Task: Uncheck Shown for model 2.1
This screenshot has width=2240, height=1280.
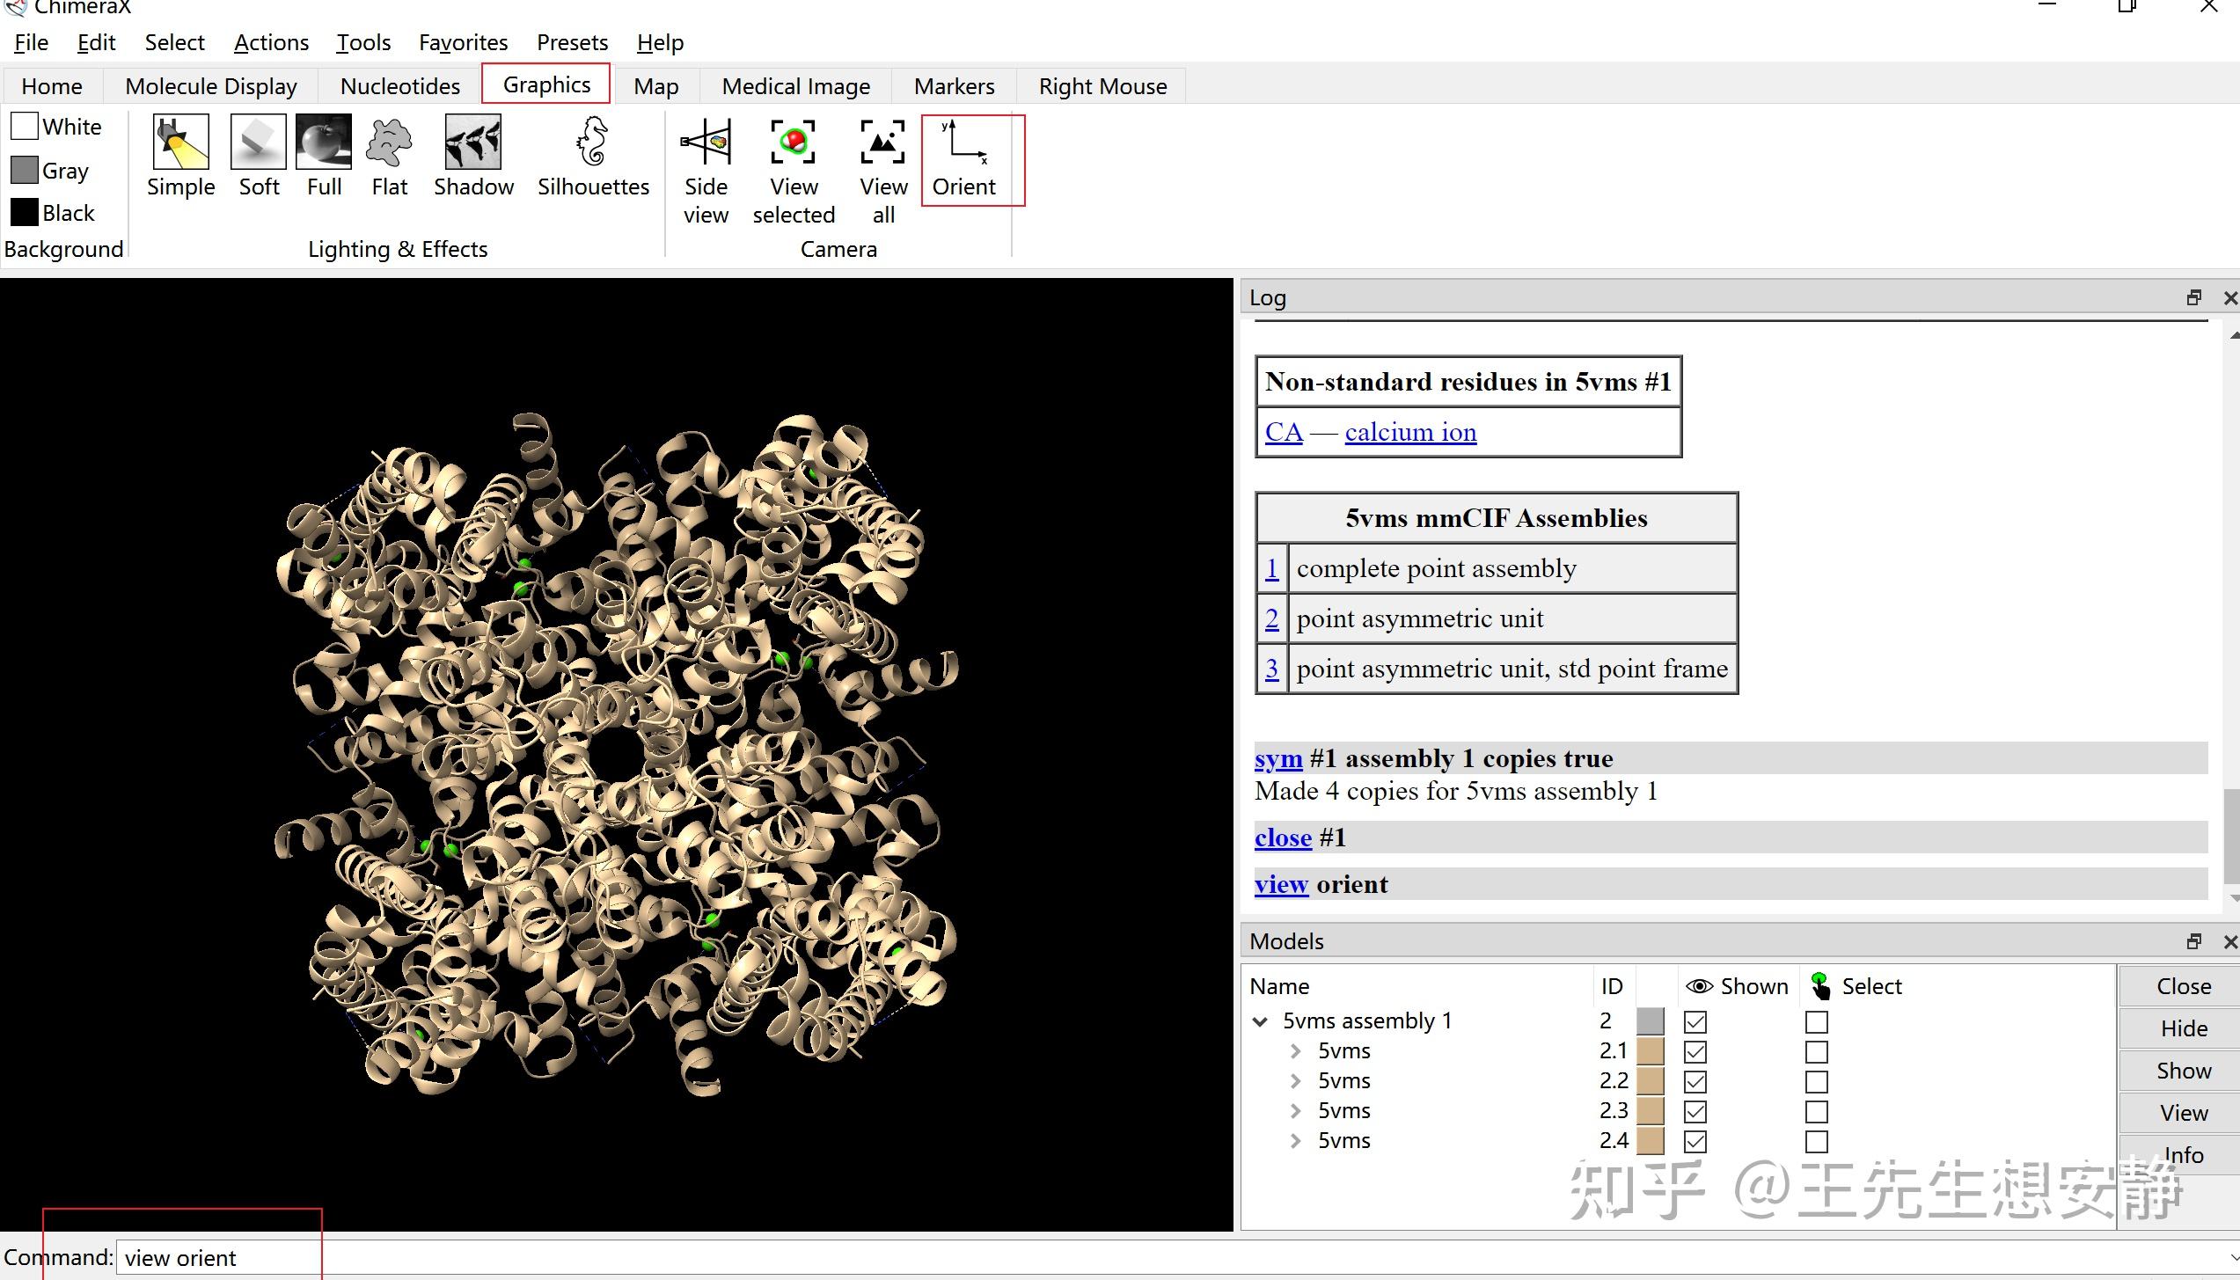Action: click(1695, 1052)
